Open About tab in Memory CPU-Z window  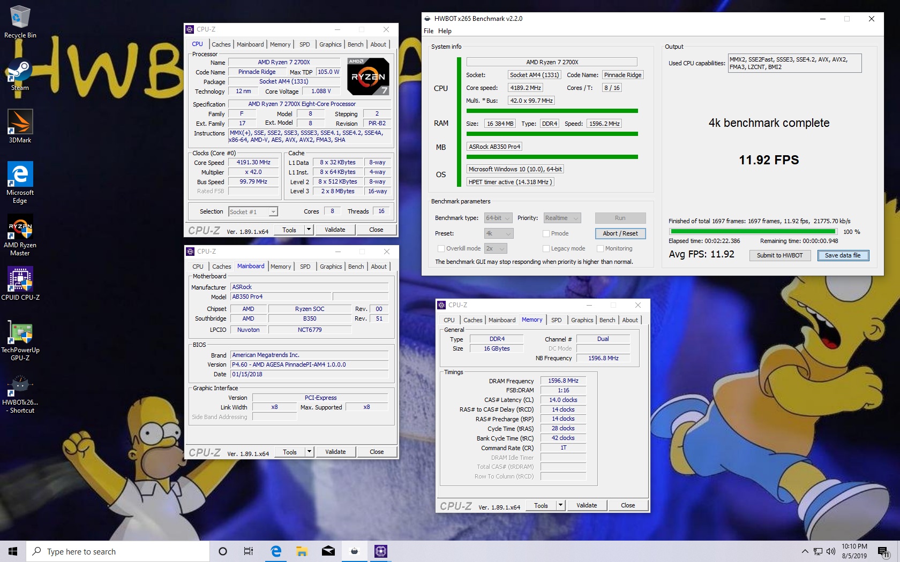pos(630,320)
